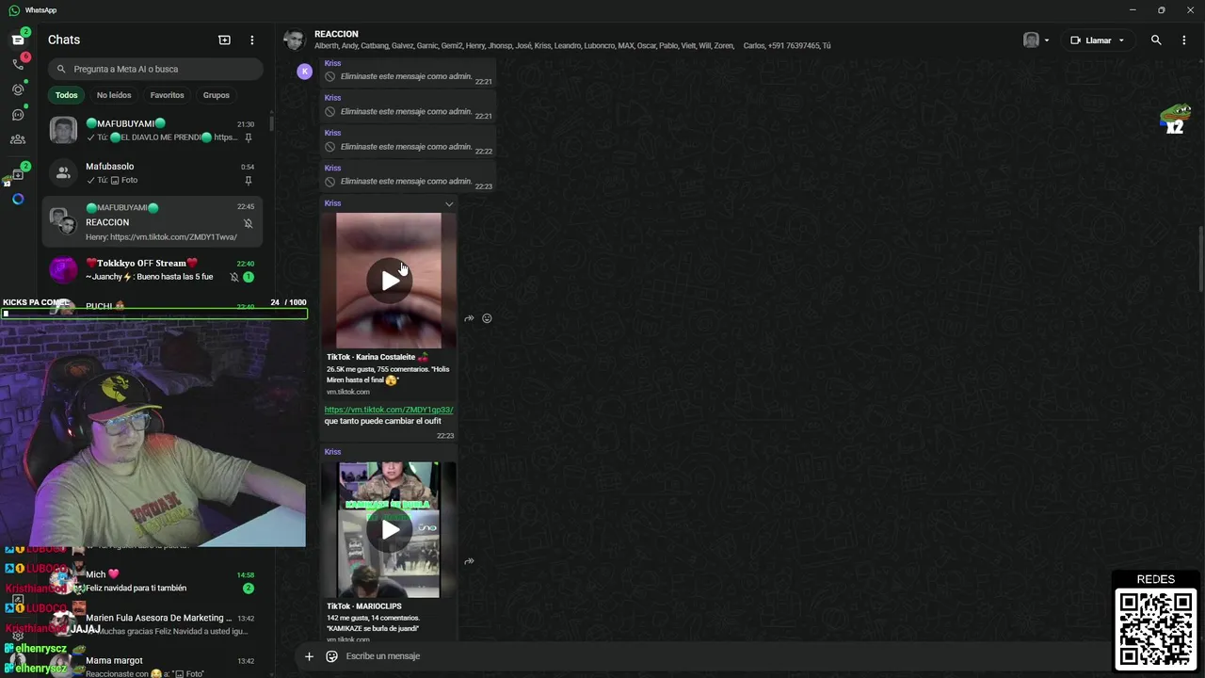1205x678 pixels.
Task: Open the REACCION group info header
Action: (572, 40)
